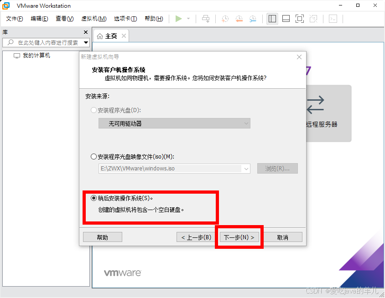Screen dimensions: 385x298
Task: Click the green power on play icon
Action: pos(178,19)
